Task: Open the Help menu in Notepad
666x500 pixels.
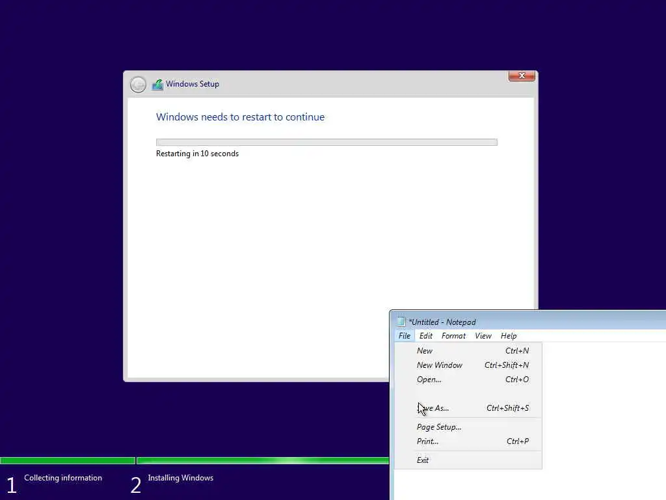Action: click(509, 336)
